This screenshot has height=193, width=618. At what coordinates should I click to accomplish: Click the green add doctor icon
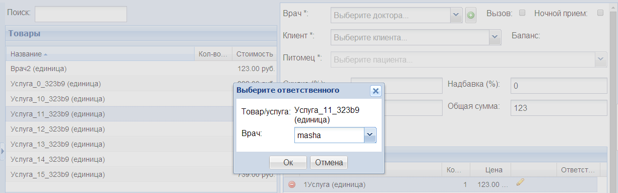(x=470, y=16)
